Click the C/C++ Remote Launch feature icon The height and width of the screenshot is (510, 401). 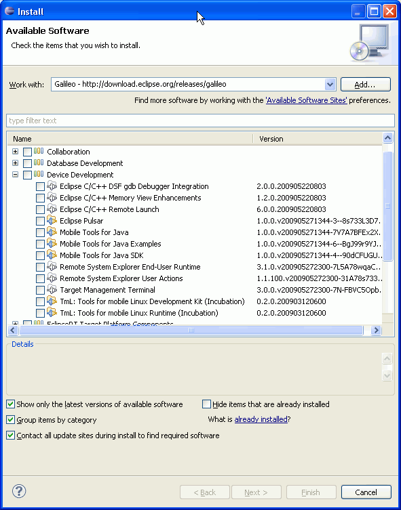tap(52, 209)
